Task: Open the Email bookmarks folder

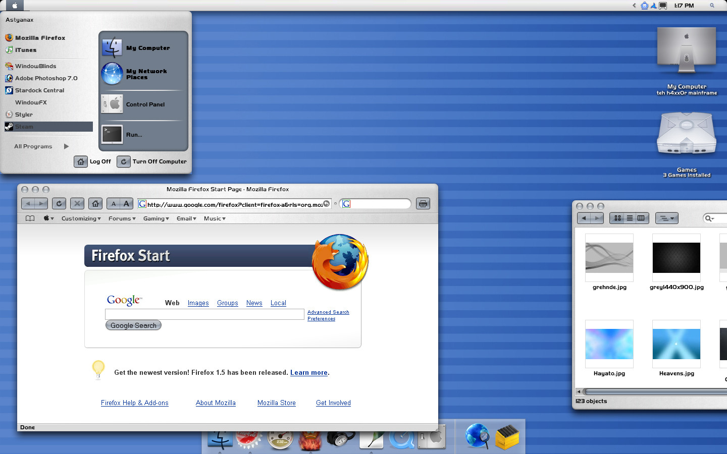Action: pyautogui.click(x=186, y=218)
